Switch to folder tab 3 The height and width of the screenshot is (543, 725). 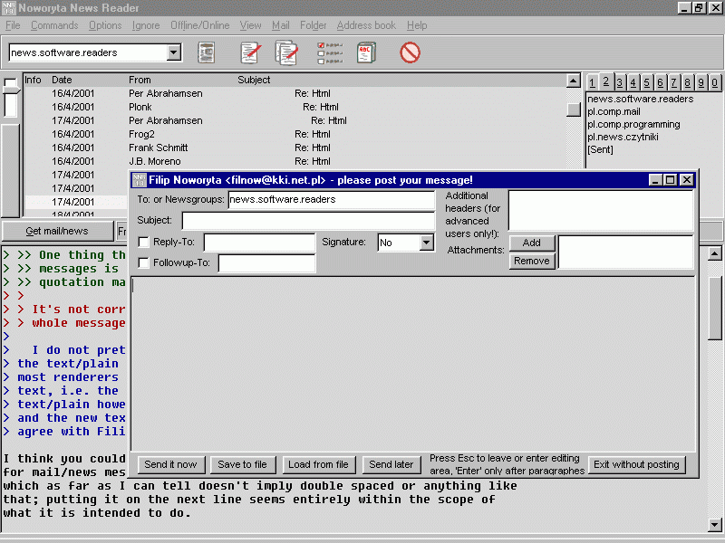tap(620, 82)
